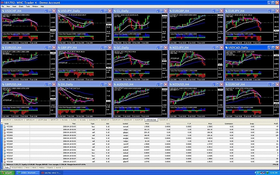The width and height of the screenshot is (280, 175).
Task: Click the order icon of the audusd buy row
Action: point(4,150)
